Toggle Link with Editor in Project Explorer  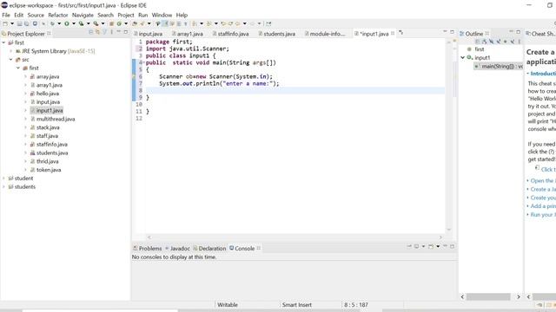click(x=97, y=32)
